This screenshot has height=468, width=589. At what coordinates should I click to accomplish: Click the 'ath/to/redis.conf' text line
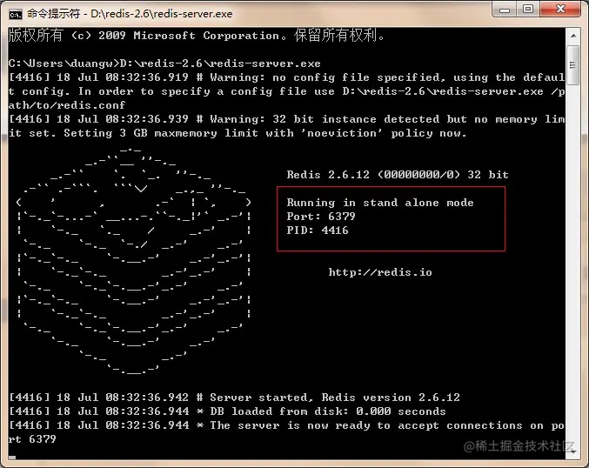67,105
